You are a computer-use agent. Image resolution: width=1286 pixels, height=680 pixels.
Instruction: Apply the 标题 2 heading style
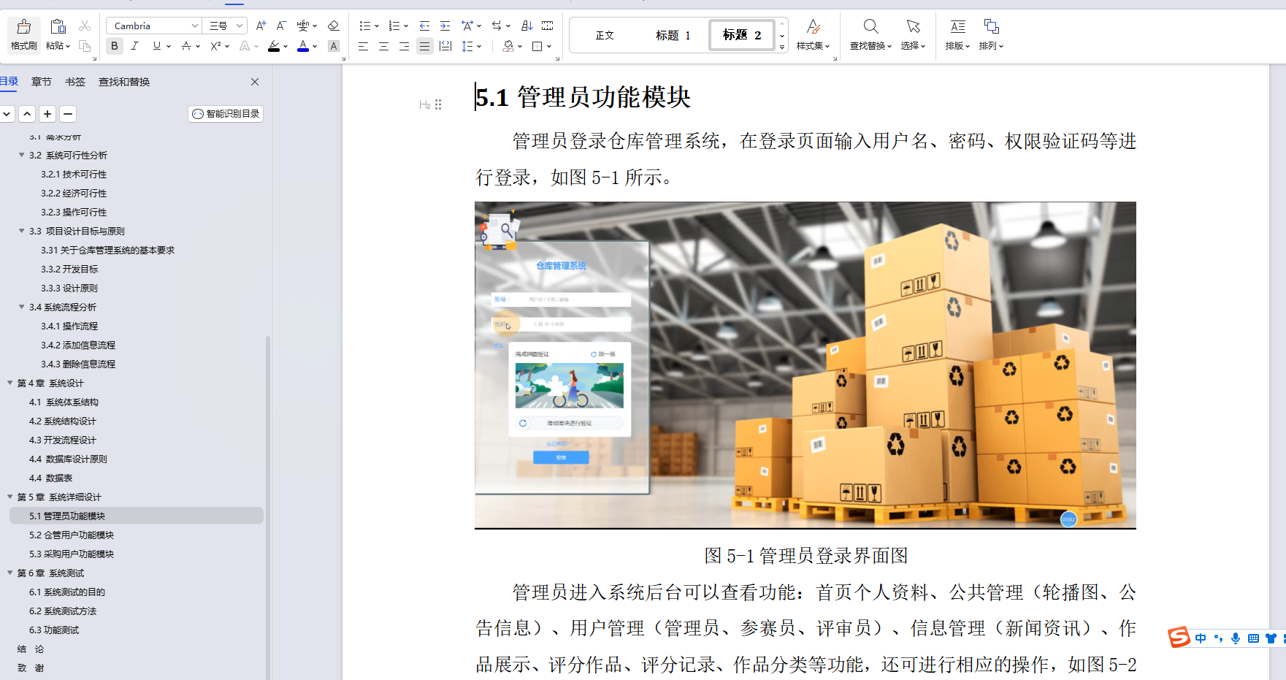click(x=740, y=34)
